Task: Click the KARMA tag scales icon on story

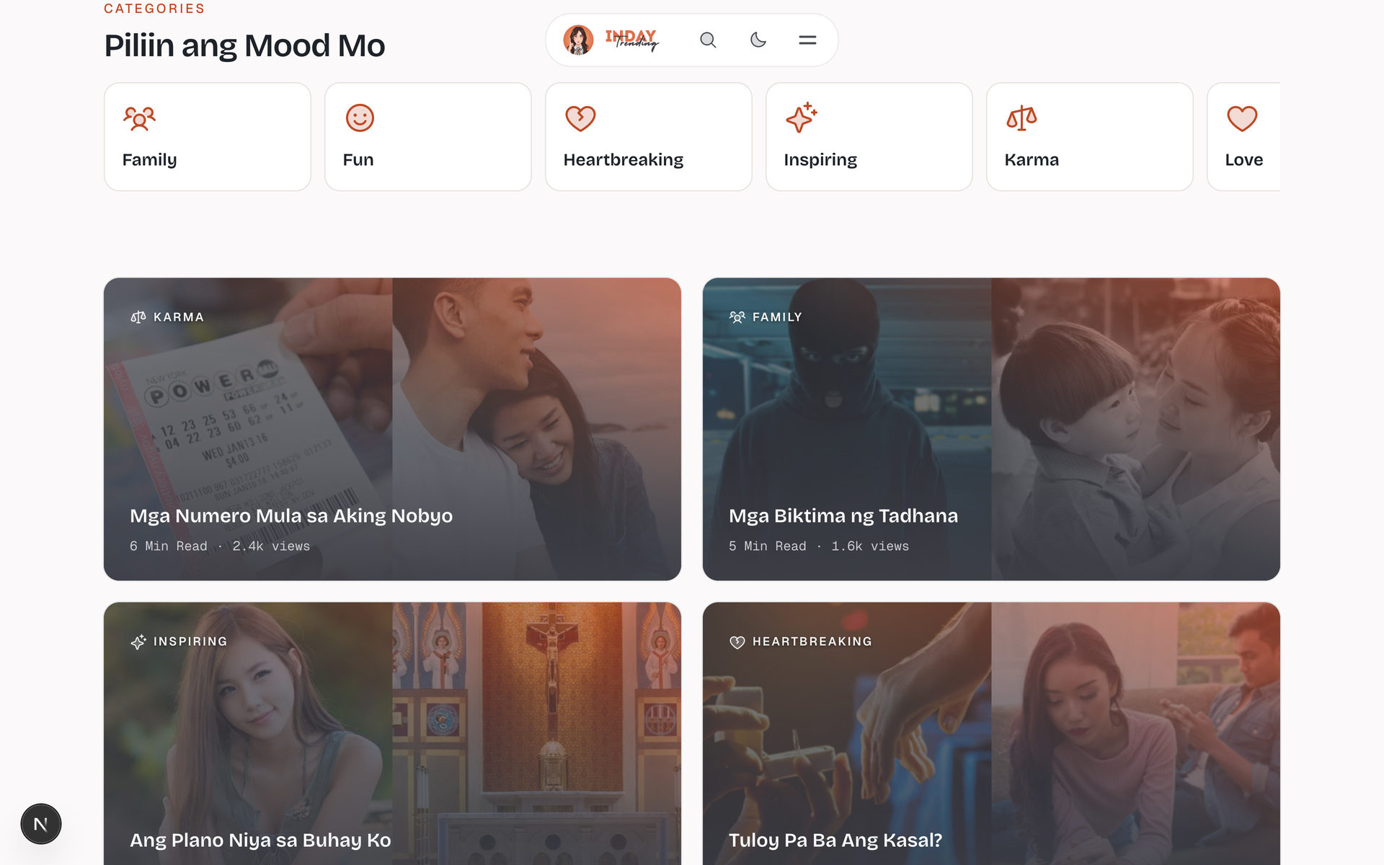Action: [x=138, y=317]
